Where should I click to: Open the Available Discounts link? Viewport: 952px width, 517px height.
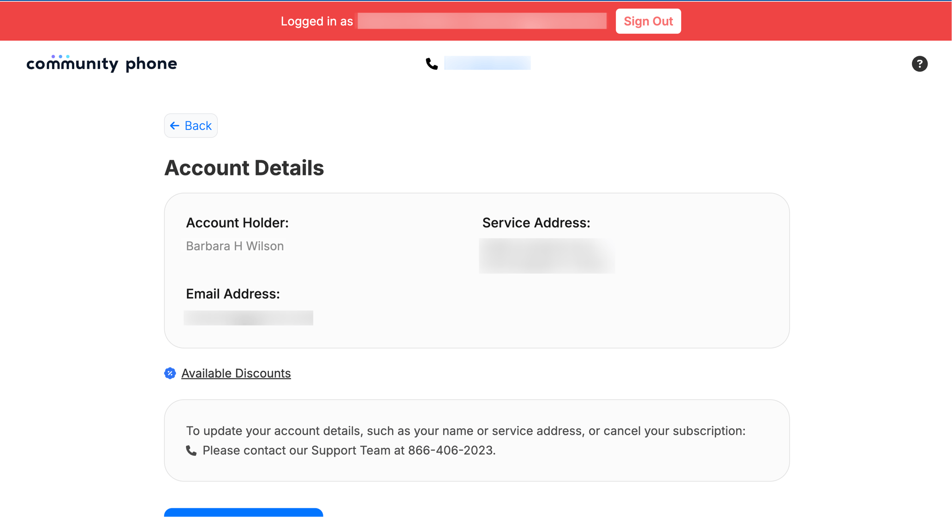point(236,373)
